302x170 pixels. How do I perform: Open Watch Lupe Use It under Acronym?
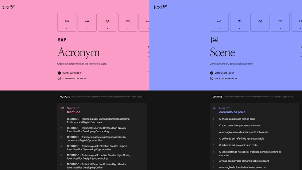coord(72,73)
